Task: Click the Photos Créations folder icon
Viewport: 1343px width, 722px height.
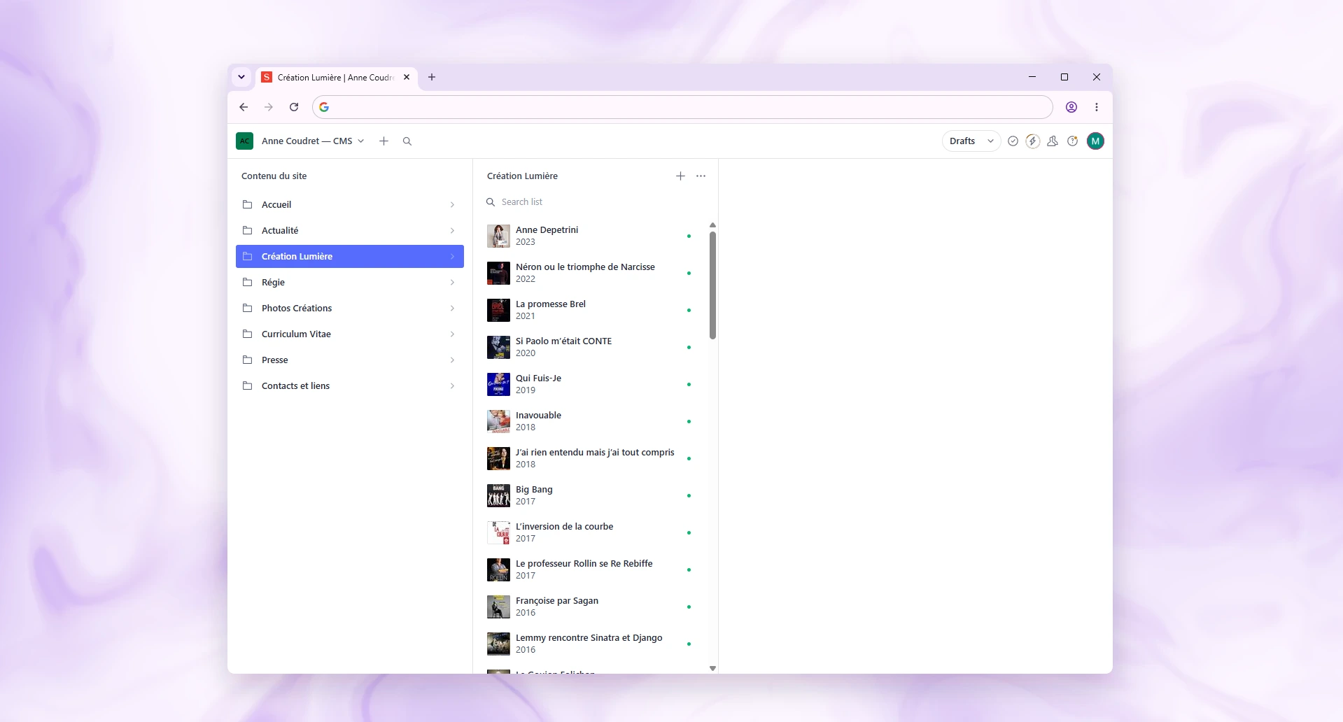Action: 247,309
